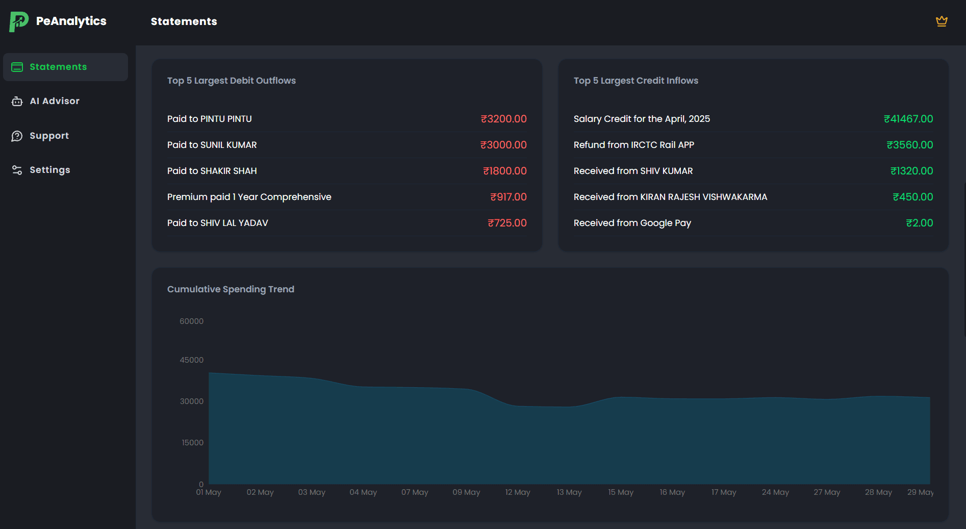Click 'Premium paid 1 Year Comprehensive' transaction
The image size is (966, 529).
[347, 197]
